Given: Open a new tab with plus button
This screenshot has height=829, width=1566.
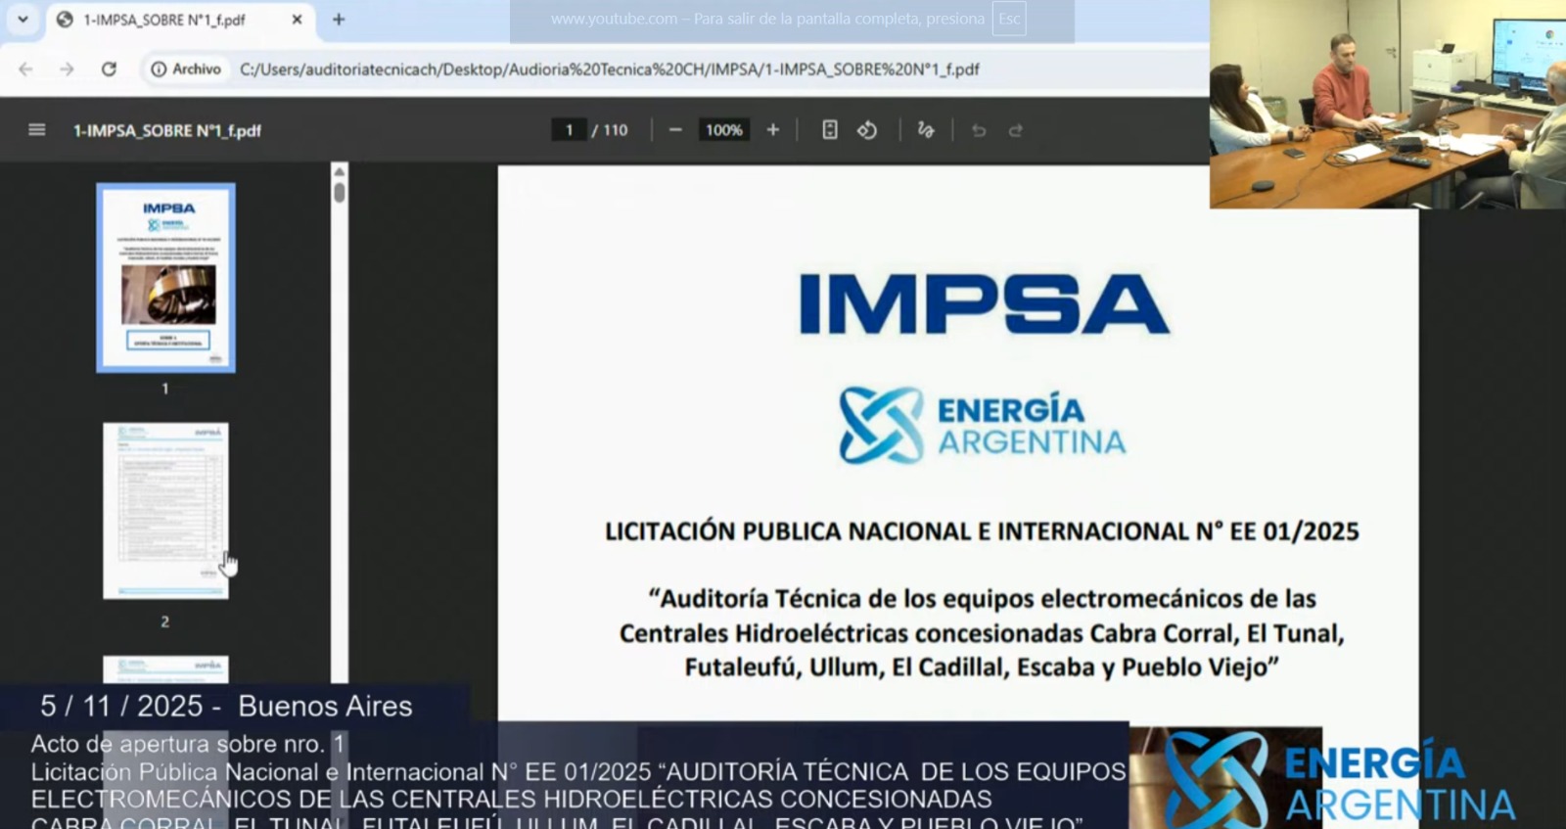Looking at the screenshot, I should tap(339, 20).
